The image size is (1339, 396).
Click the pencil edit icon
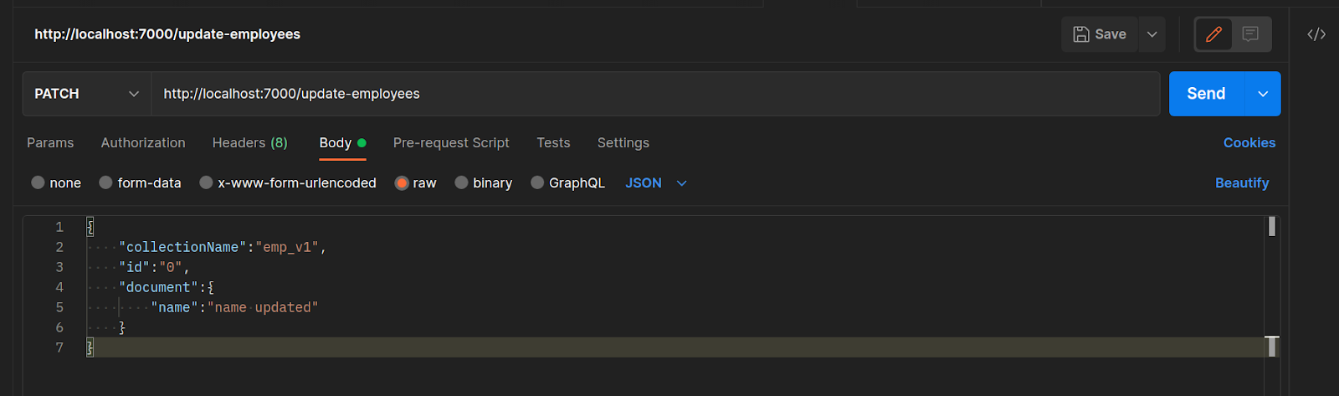point(1213,34)
